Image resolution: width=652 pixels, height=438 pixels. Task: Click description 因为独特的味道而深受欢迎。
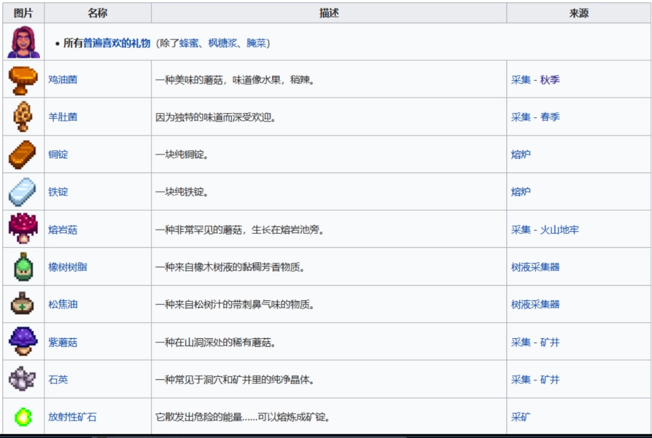point(216,117)
